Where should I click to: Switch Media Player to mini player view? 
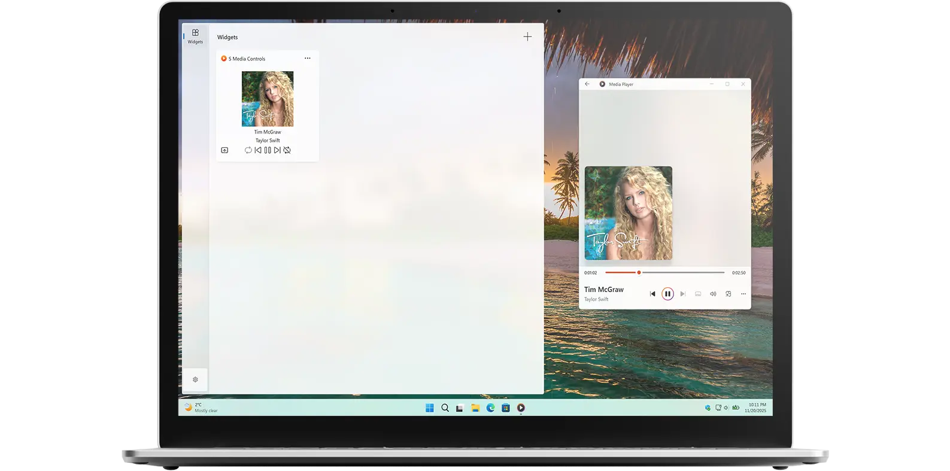[x=729, y=294]
